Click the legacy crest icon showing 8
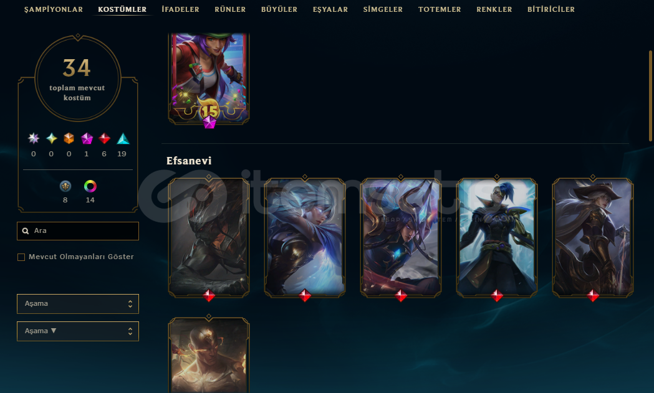The width and height of the screenshot is (654, 393). click(65, 186)
